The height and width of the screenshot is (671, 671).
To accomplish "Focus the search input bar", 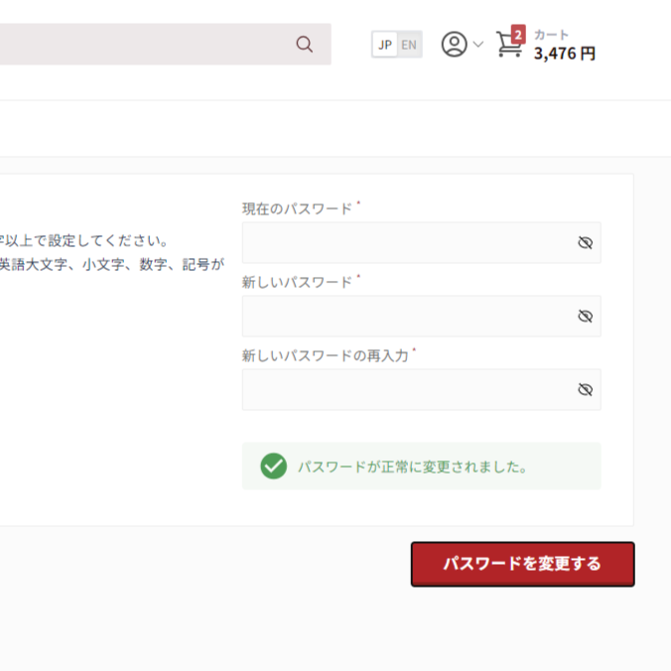I will 165,44.
